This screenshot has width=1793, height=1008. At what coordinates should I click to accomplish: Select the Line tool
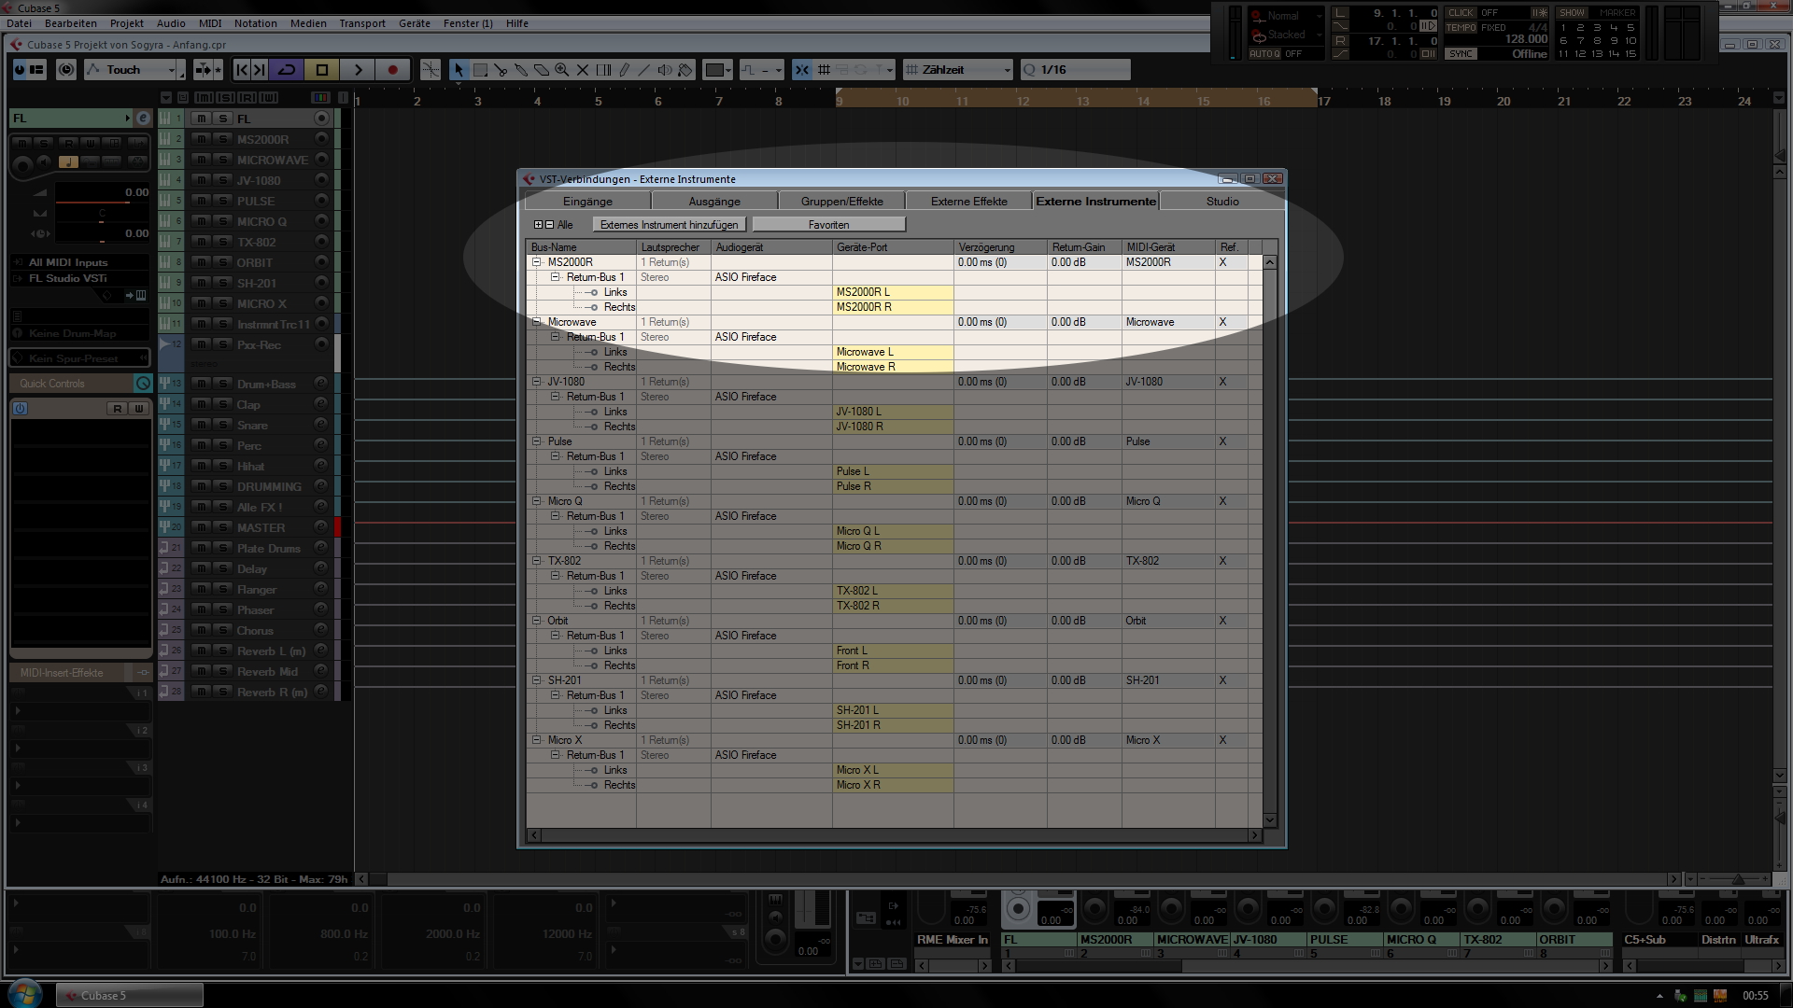pyautogui.click(x=644, y=70)
